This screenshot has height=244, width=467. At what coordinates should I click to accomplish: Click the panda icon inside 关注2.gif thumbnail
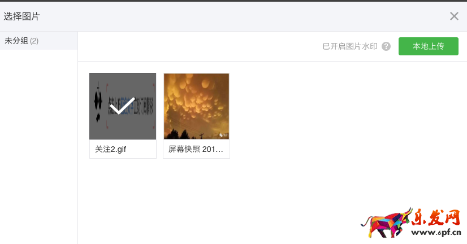(98, 103)
